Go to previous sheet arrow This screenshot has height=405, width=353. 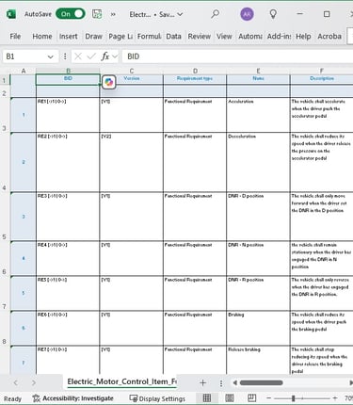point(16,382)
